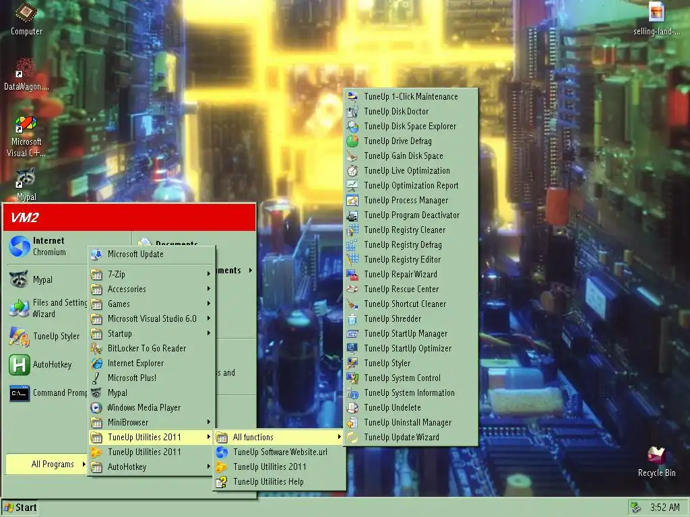Select Microsoft Update menu entry
Viewport: 690px width, 517px height.
point(152,254)
